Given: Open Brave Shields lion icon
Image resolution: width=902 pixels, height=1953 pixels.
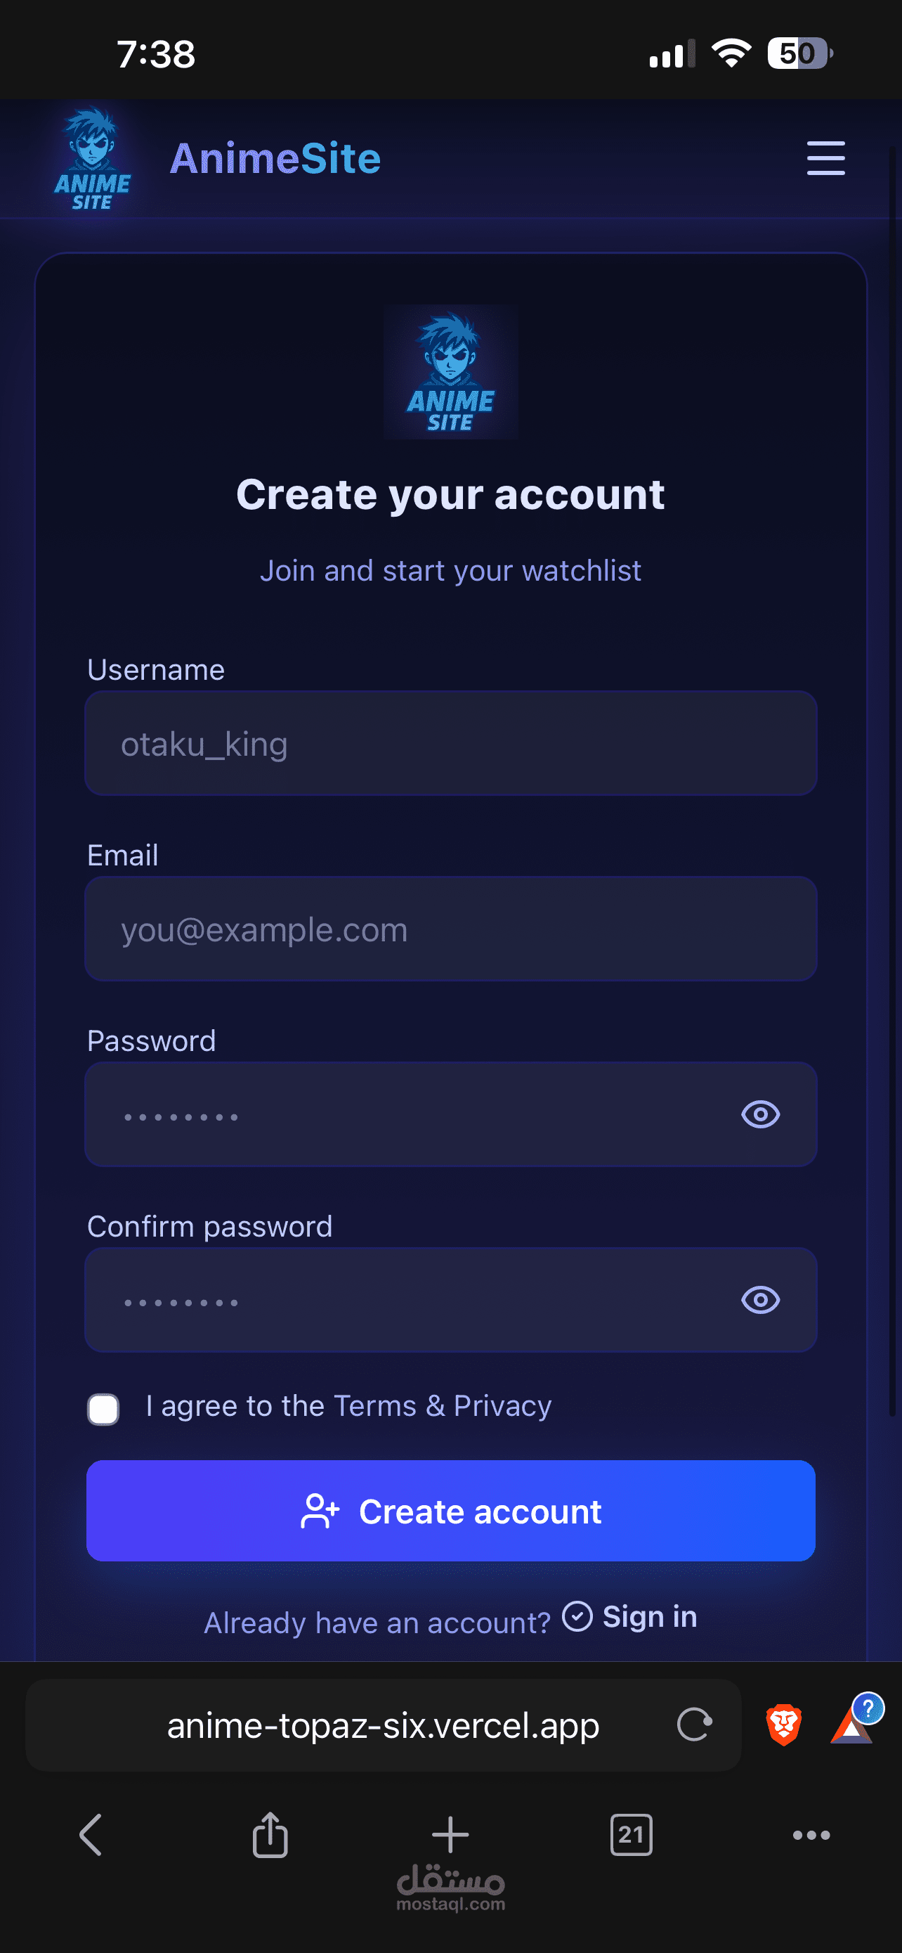Looking at the screenshot, I should point(784,1725).
